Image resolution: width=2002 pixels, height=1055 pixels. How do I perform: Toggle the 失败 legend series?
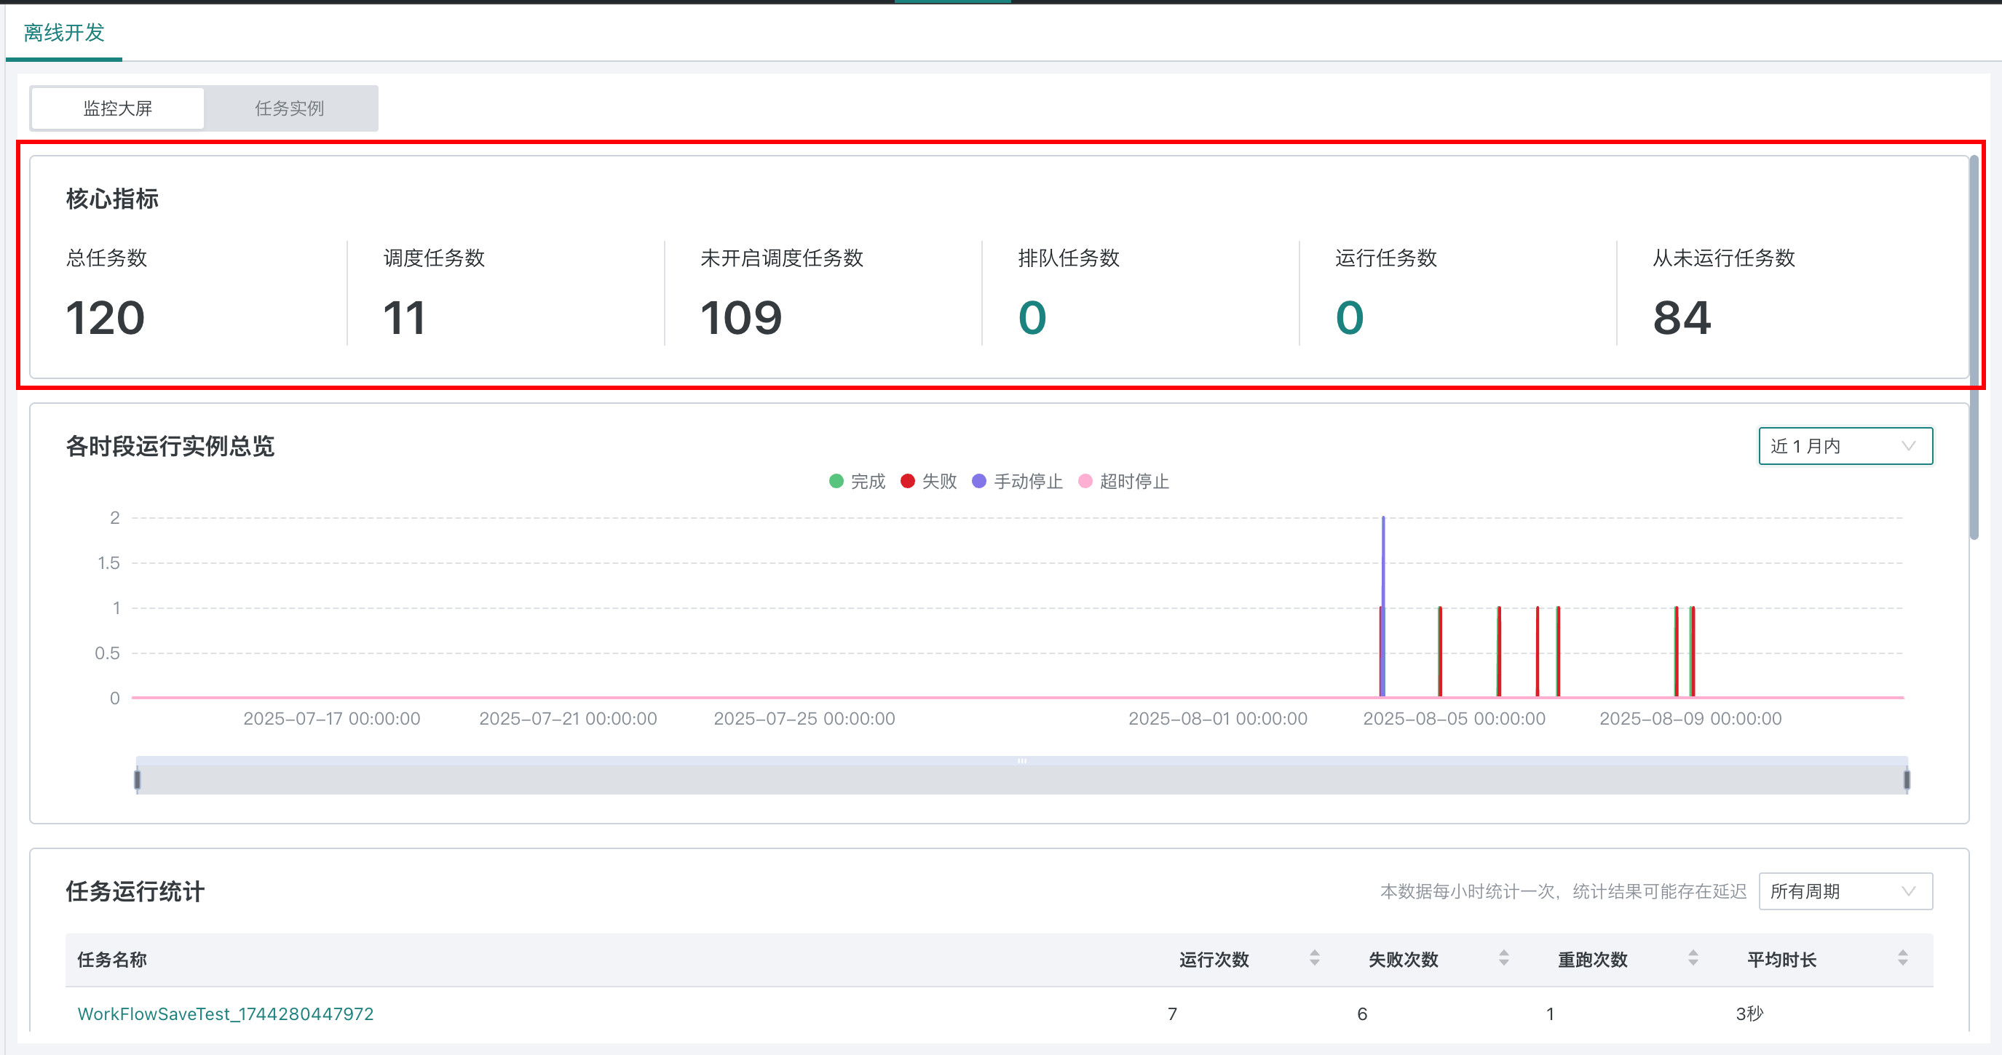pyautogui.click(x=929, y=482)
